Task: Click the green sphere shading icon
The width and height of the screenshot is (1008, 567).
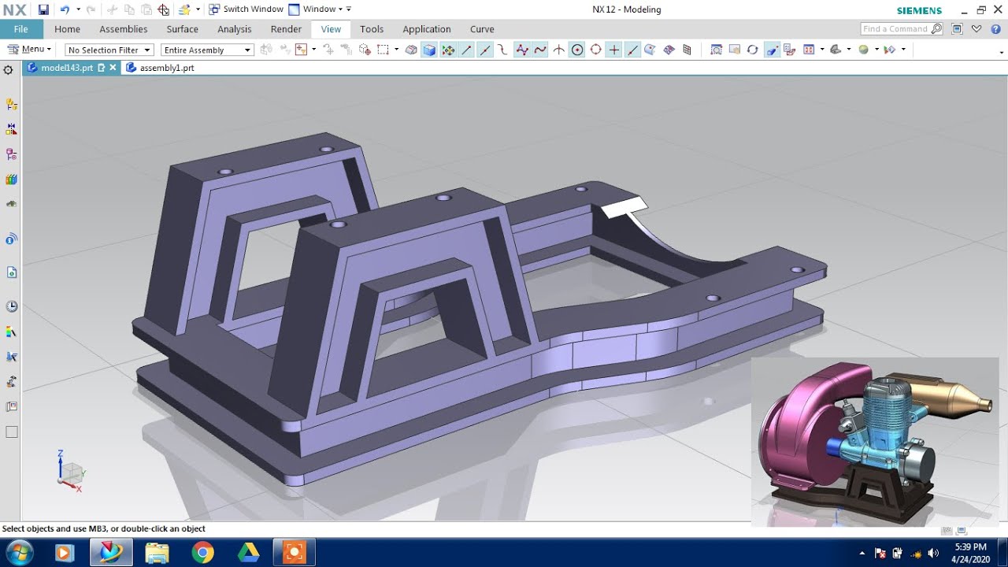Action: pyautogui.click(x=863, y=50)
